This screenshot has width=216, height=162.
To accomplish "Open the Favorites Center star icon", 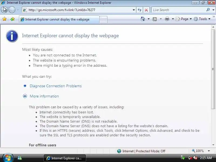I will 4,19.
